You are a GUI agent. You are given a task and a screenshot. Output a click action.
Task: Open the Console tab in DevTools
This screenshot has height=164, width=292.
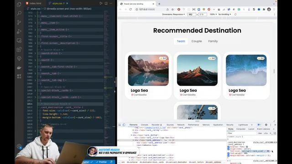145,125
